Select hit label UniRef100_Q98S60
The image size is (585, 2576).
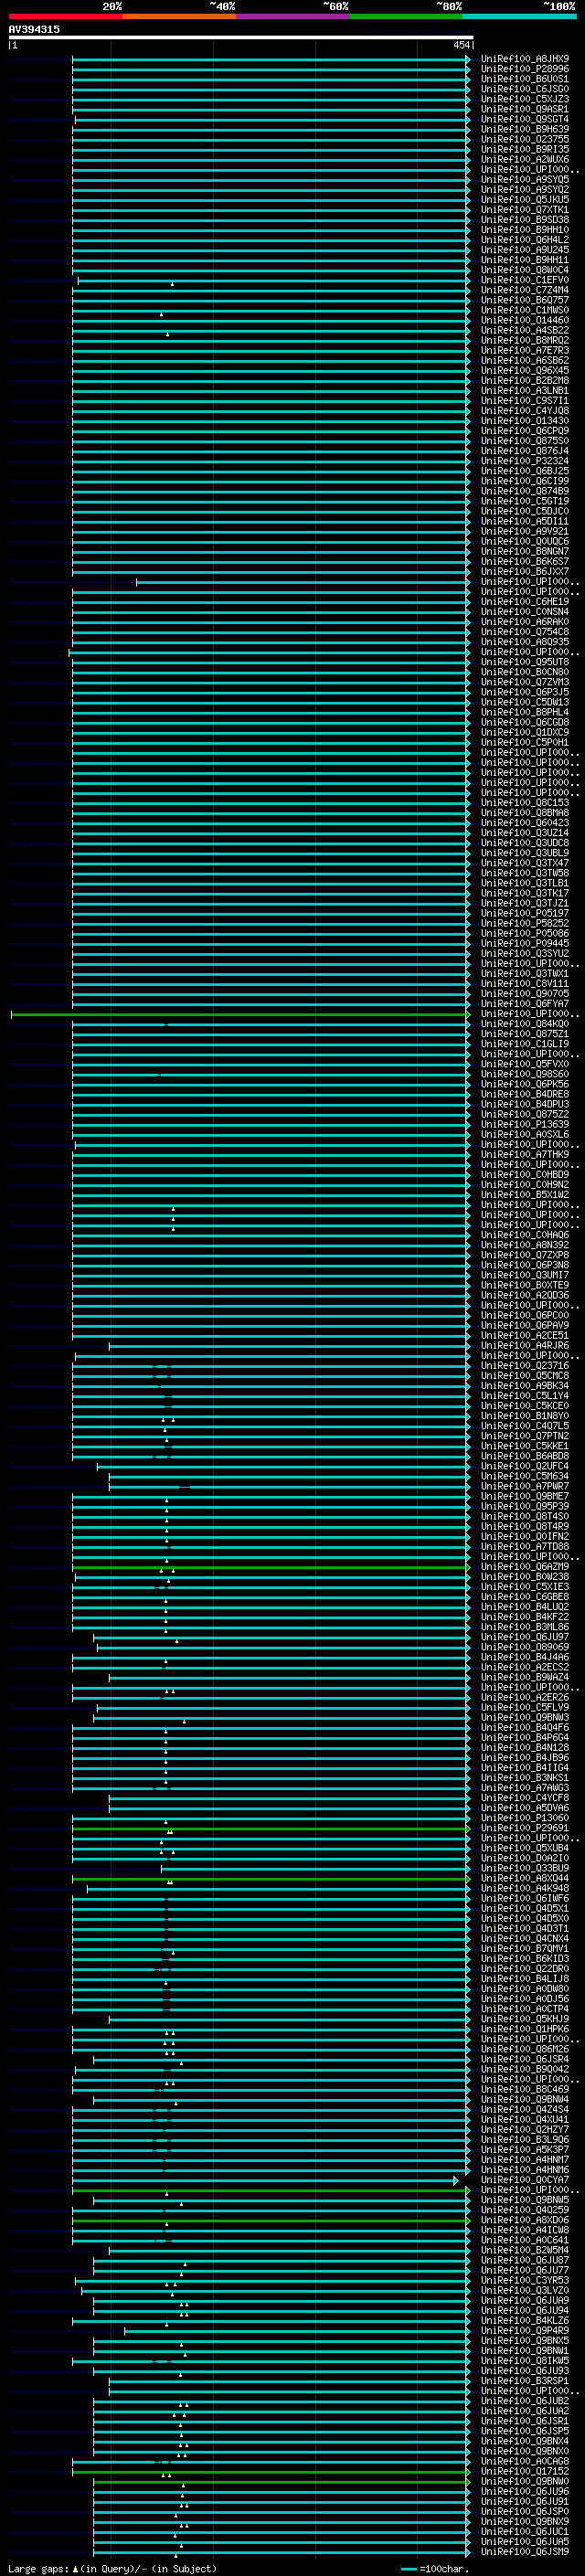(x=525, y=1074)
